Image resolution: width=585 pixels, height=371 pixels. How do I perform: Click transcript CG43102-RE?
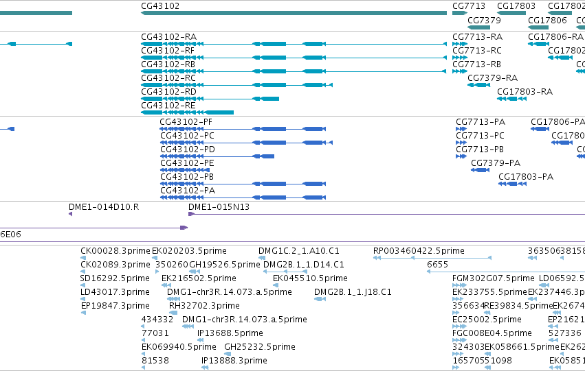point(168,106)
